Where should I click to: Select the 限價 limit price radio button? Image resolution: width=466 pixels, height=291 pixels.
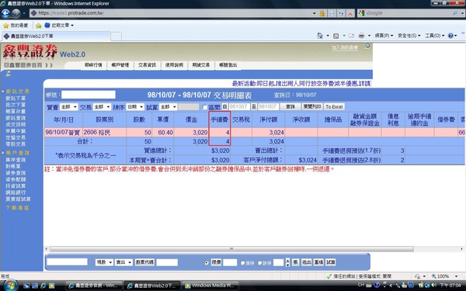pos(207,262)
